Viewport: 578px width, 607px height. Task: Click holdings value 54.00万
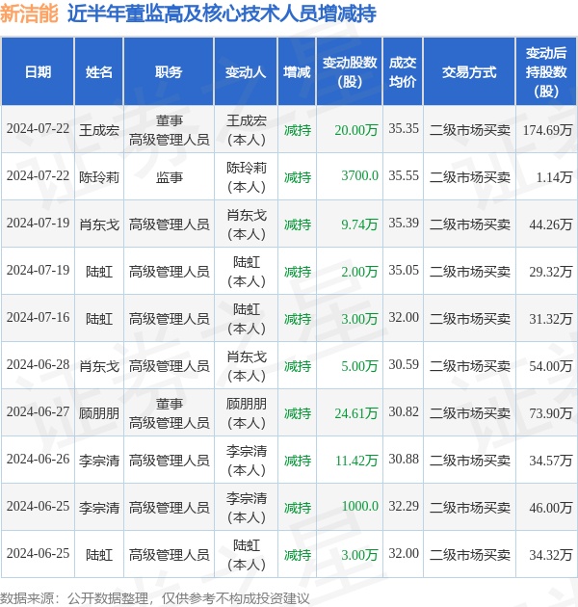(551, 366)
